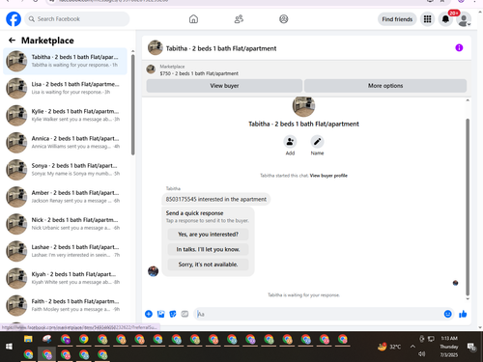The image size is (483, 362).
Task: Open Kiyah conversation in list
Action: click(x=65, y=278)
